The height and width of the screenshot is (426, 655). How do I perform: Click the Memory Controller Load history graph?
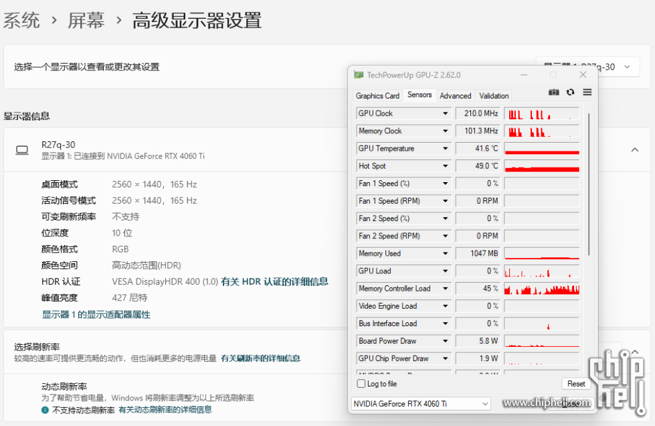pos(542,289)
